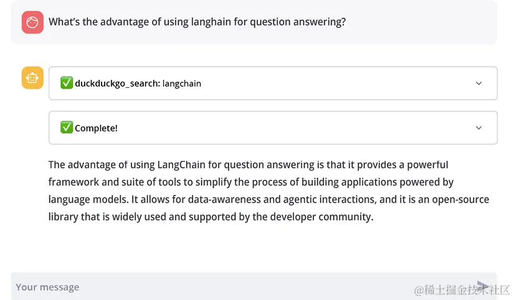Click the "Complete!" label text
This screenshot has width=514, height=300.
96,128
